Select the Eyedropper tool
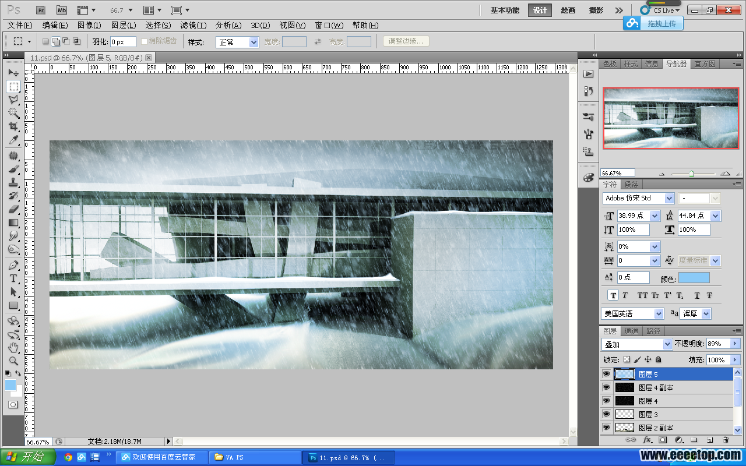The height and width of the screenshot is (466, 746). (x=13, y=140)
